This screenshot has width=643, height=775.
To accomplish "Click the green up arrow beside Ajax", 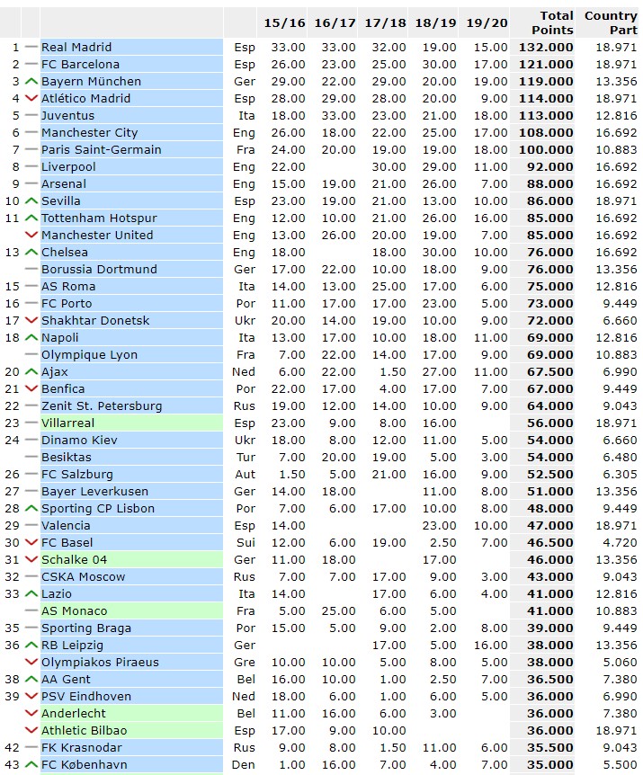I will pyautogui.click(x=31, y=371).
